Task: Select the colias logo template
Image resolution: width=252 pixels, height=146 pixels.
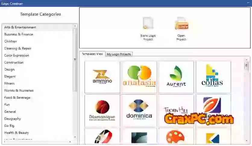Action: [x=213, y=77]
